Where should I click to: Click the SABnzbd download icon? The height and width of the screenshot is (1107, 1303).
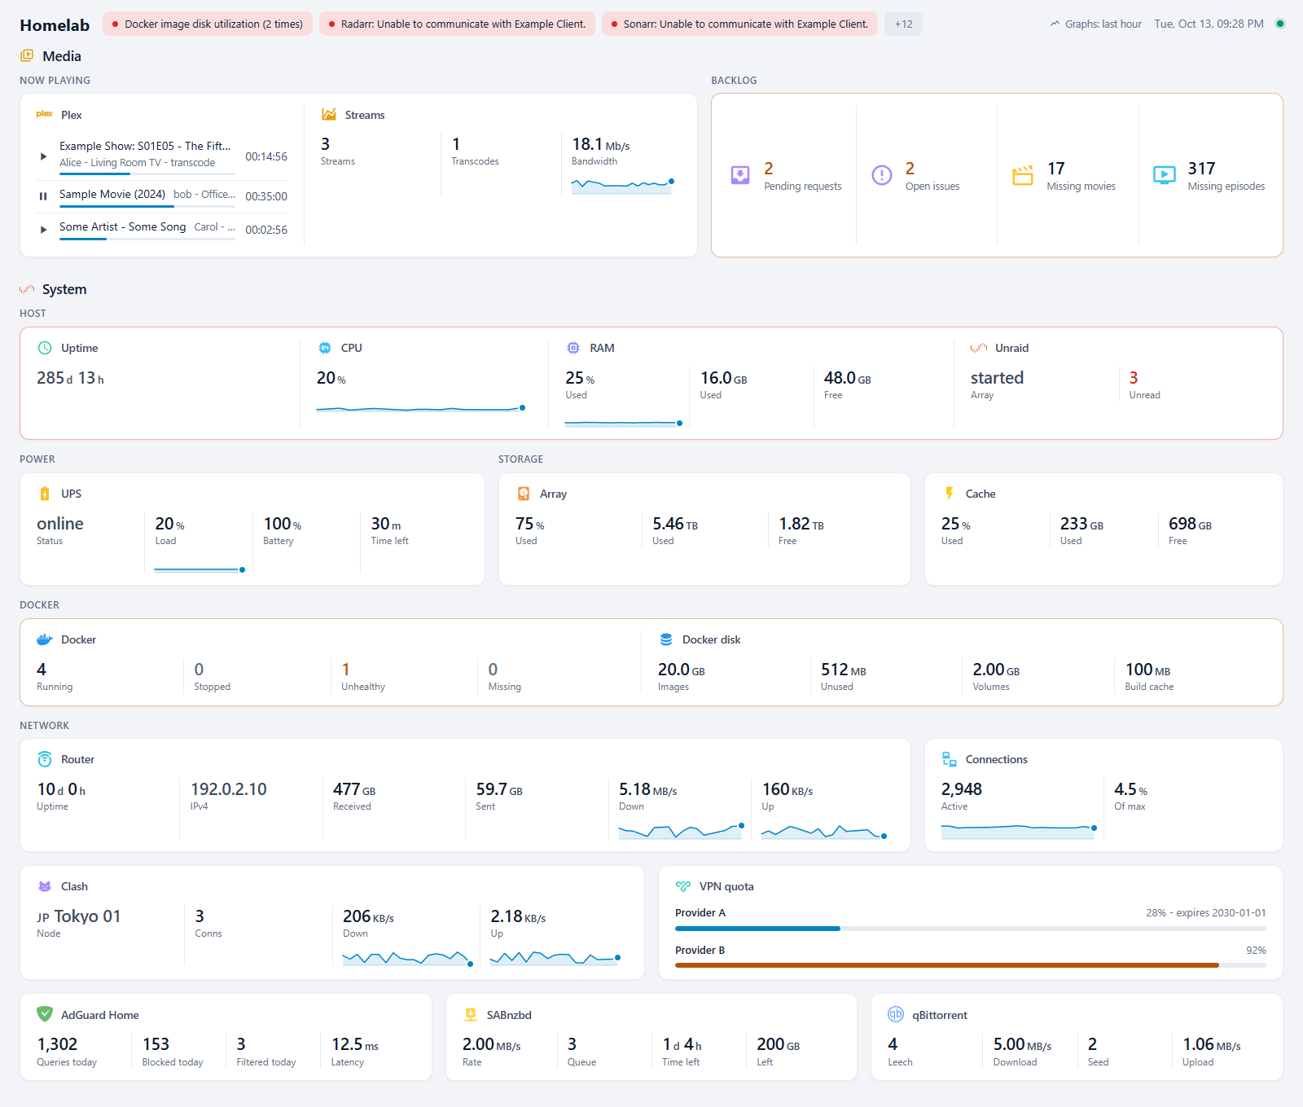coord(471,1015)
